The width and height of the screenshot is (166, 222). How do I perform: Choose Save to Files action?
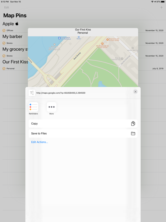click(x=83, y=133)
